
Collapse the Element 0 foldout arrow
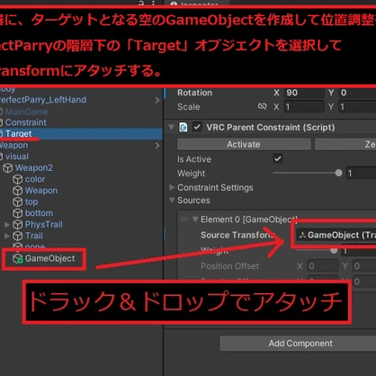195,219
